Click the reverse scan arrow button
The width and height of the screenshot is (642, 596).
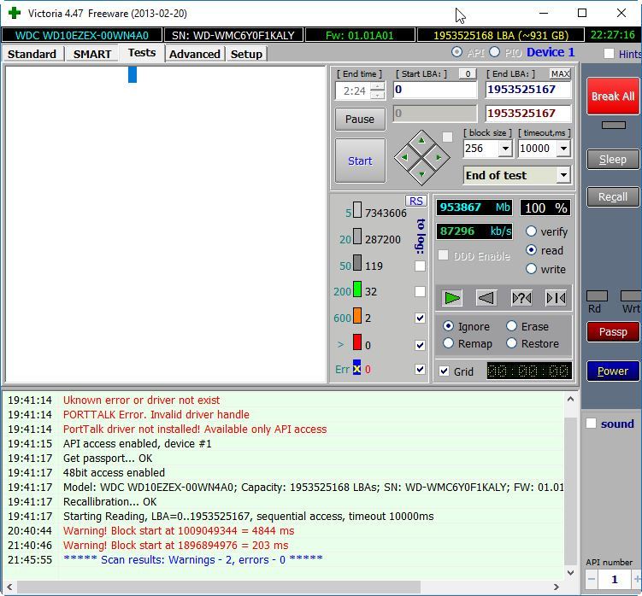click(x=486, y=298)
